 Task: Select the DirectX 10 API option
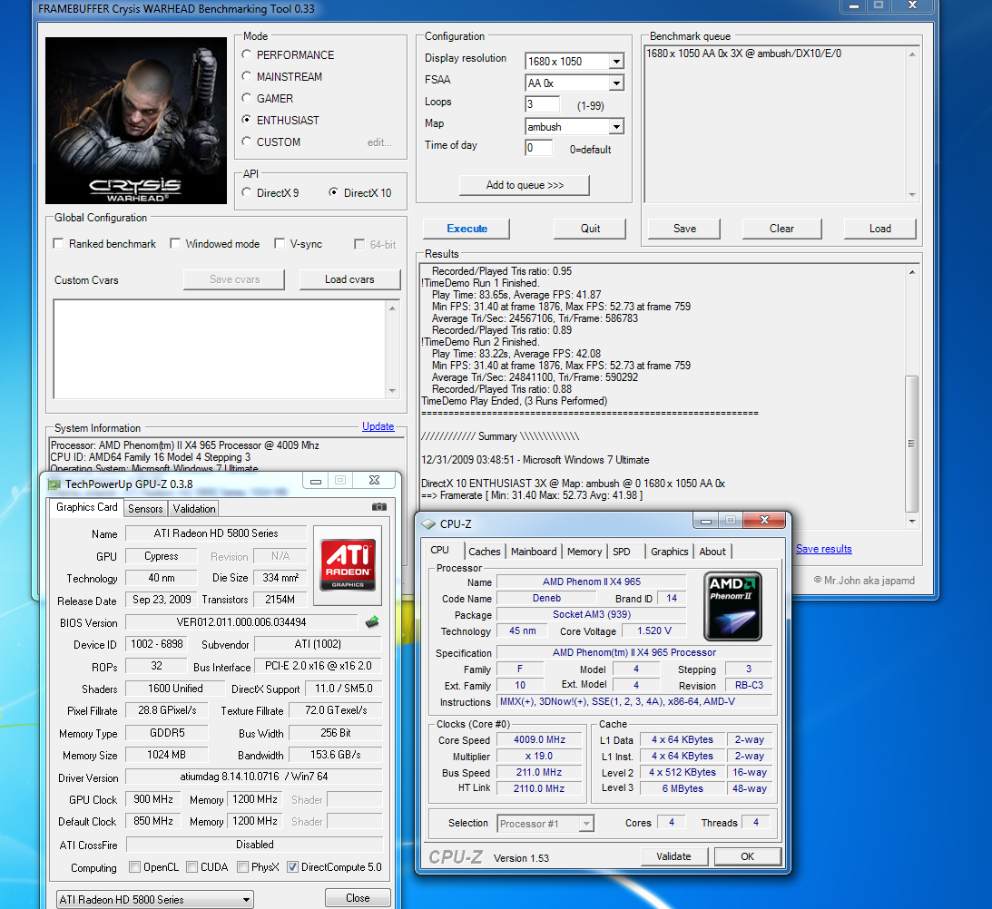coord(333,192)
